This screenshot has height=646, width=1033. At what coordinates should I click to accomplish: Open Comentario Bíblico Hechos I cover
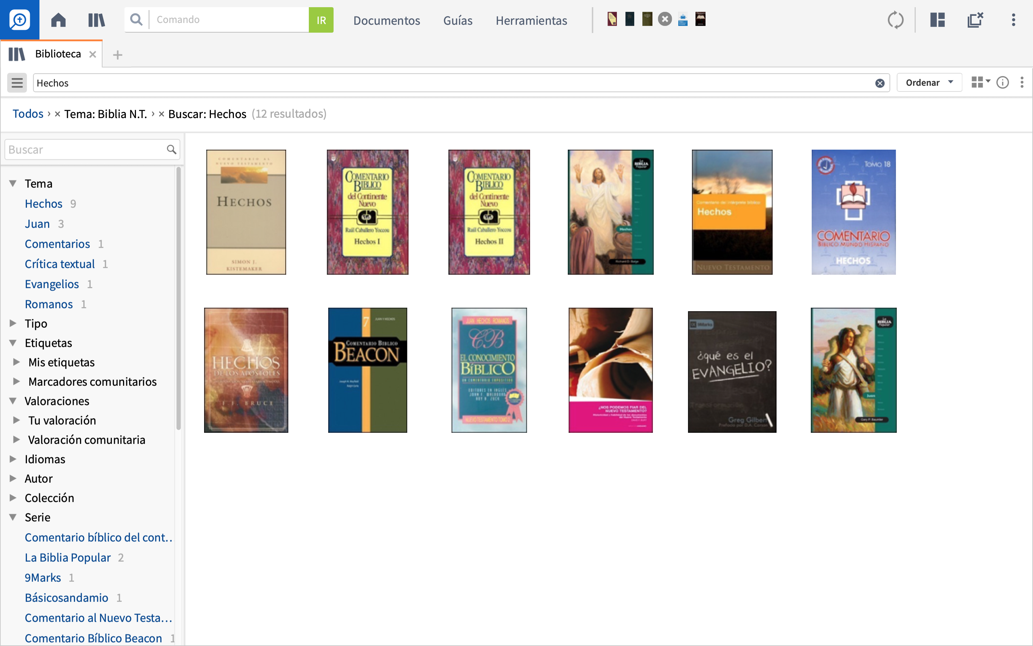tap(368, 212)
